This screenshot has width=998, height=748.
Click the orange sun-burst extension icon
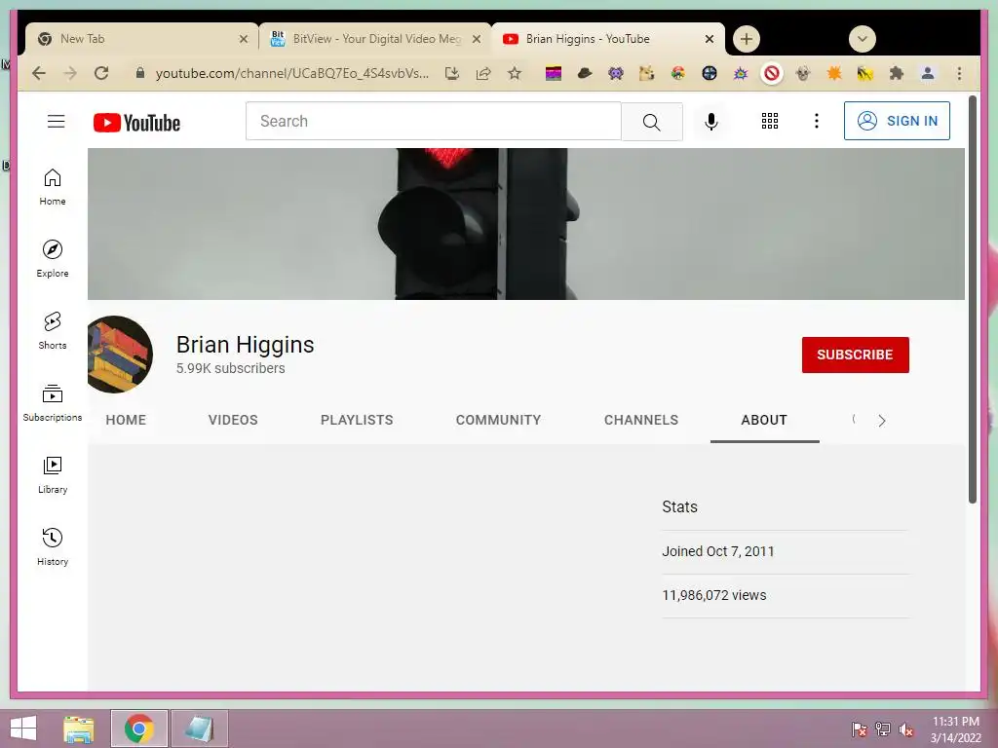point(834,73)
